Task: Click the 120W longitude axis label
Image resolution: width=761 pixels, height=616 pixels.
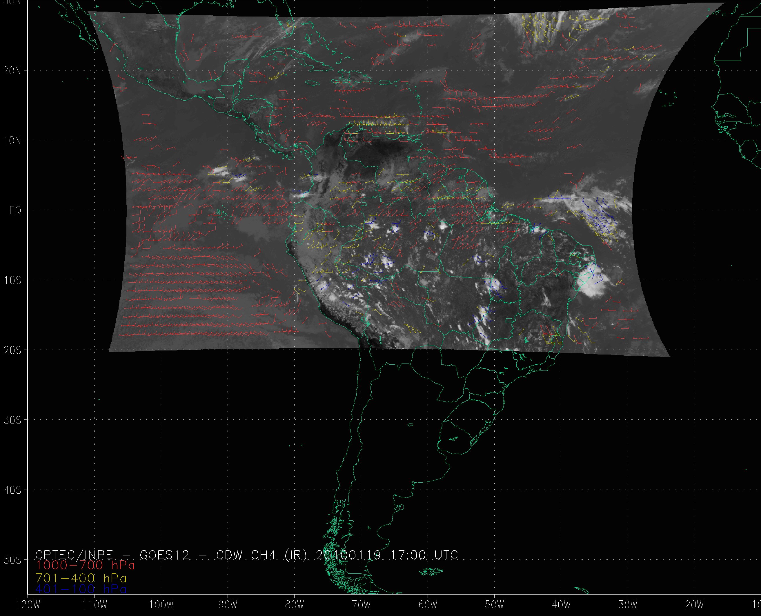Action: tap(28, 605)
